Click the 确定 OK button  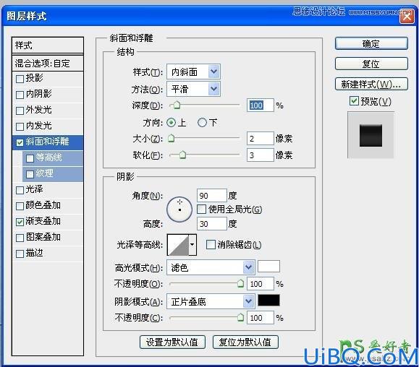pyautogui.click(x=371, y=43)
